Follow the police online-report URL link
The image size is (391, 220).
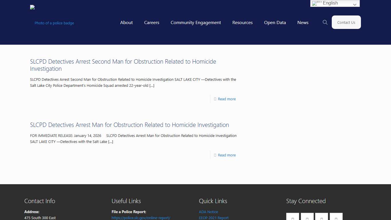pyautogui.click(x=141, y=218)
